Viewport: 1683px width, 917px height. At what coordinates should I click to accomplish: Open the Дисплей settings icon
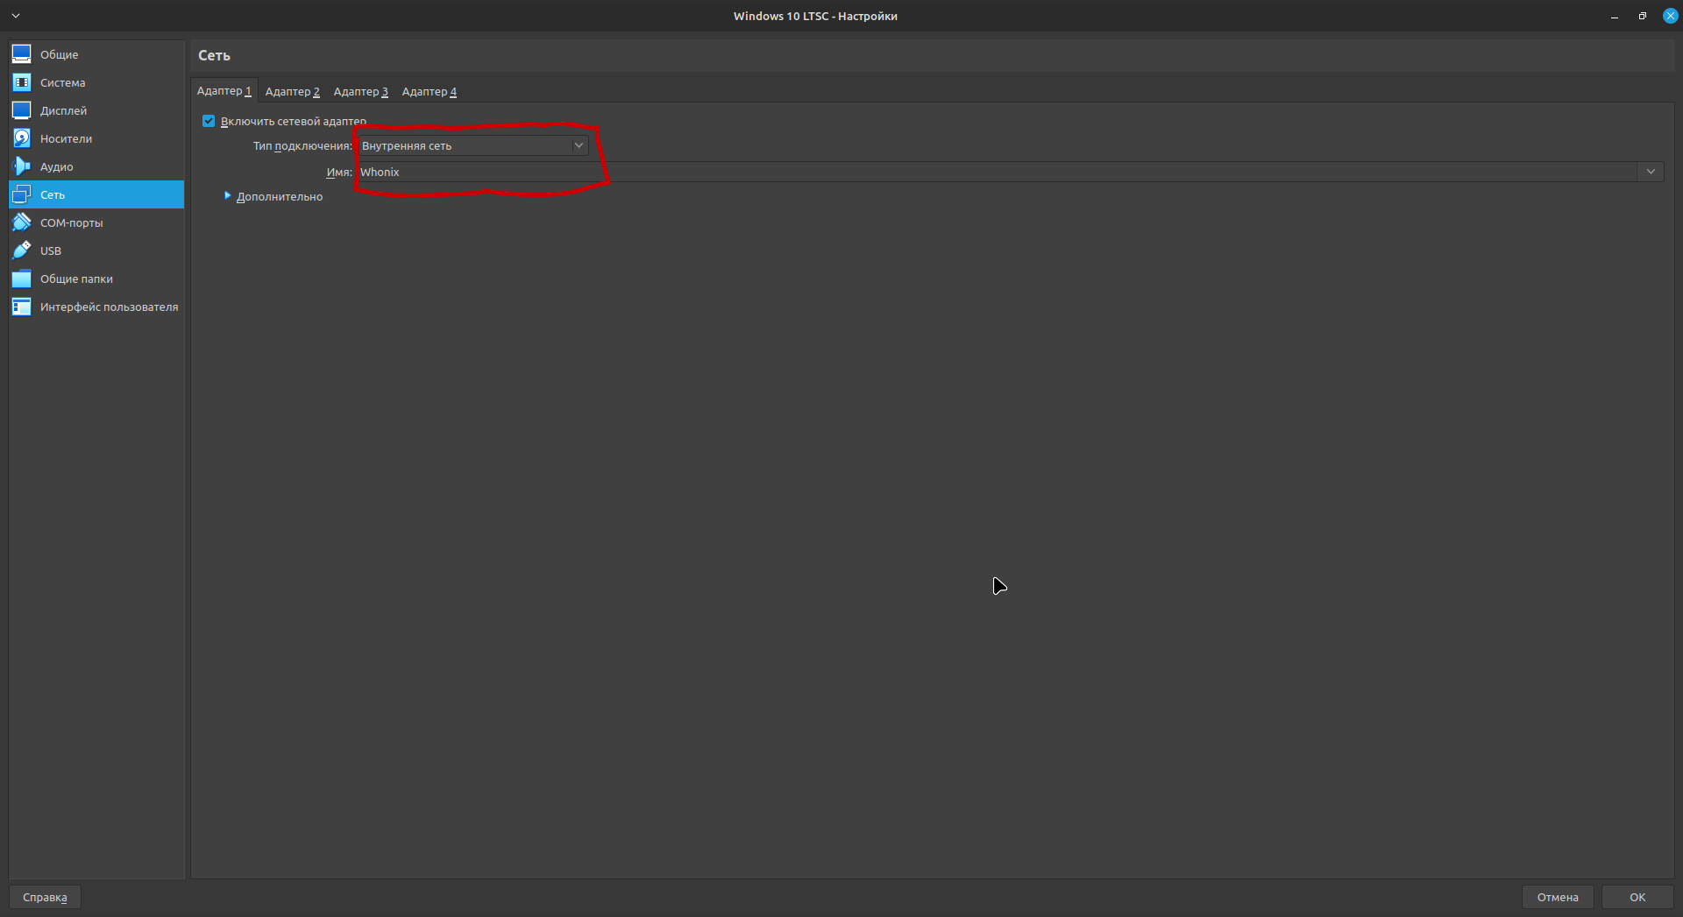coord(22,110)
